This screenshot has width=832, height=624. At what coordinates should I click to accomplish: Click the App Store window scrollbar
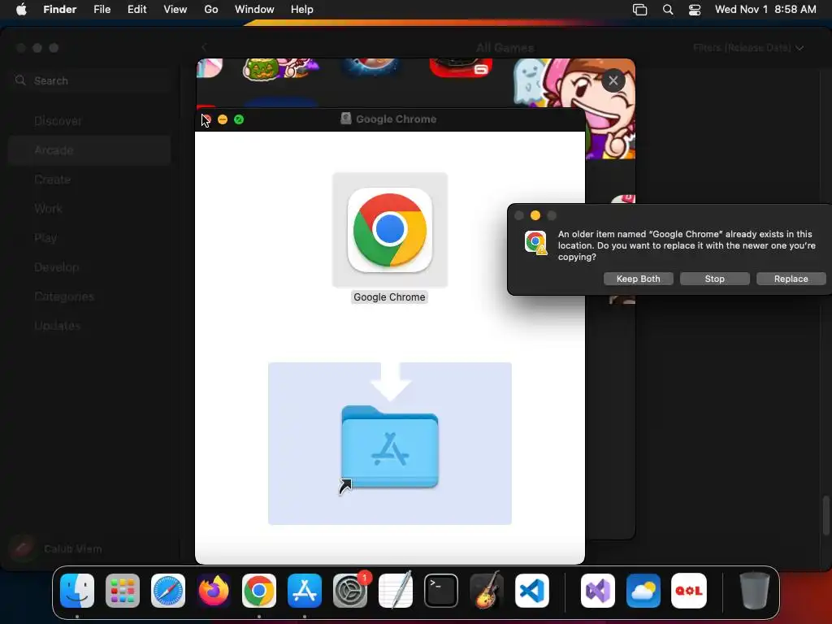pos(825,515)
